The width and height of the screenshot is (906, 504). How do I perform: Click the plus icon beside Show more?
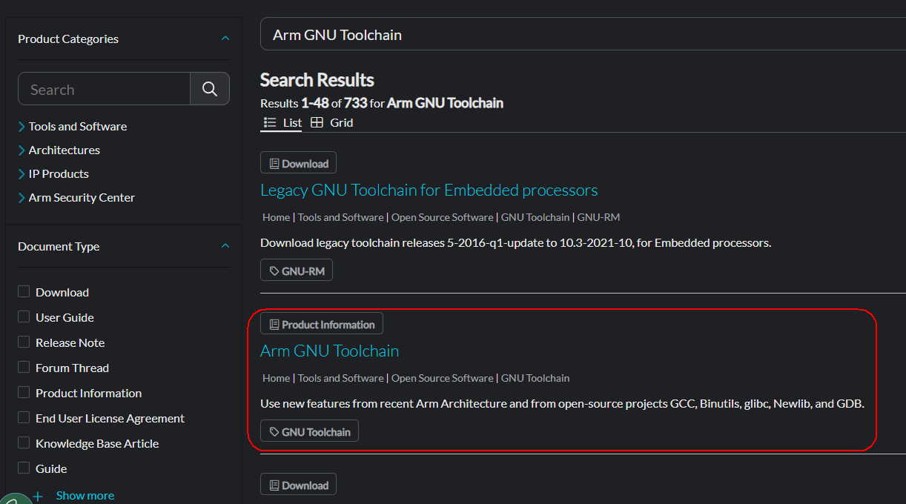(39, 496)
